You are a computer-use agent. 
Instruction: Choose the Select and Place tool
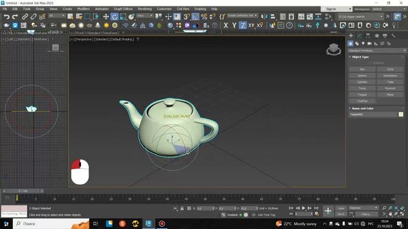coord(131,17)
